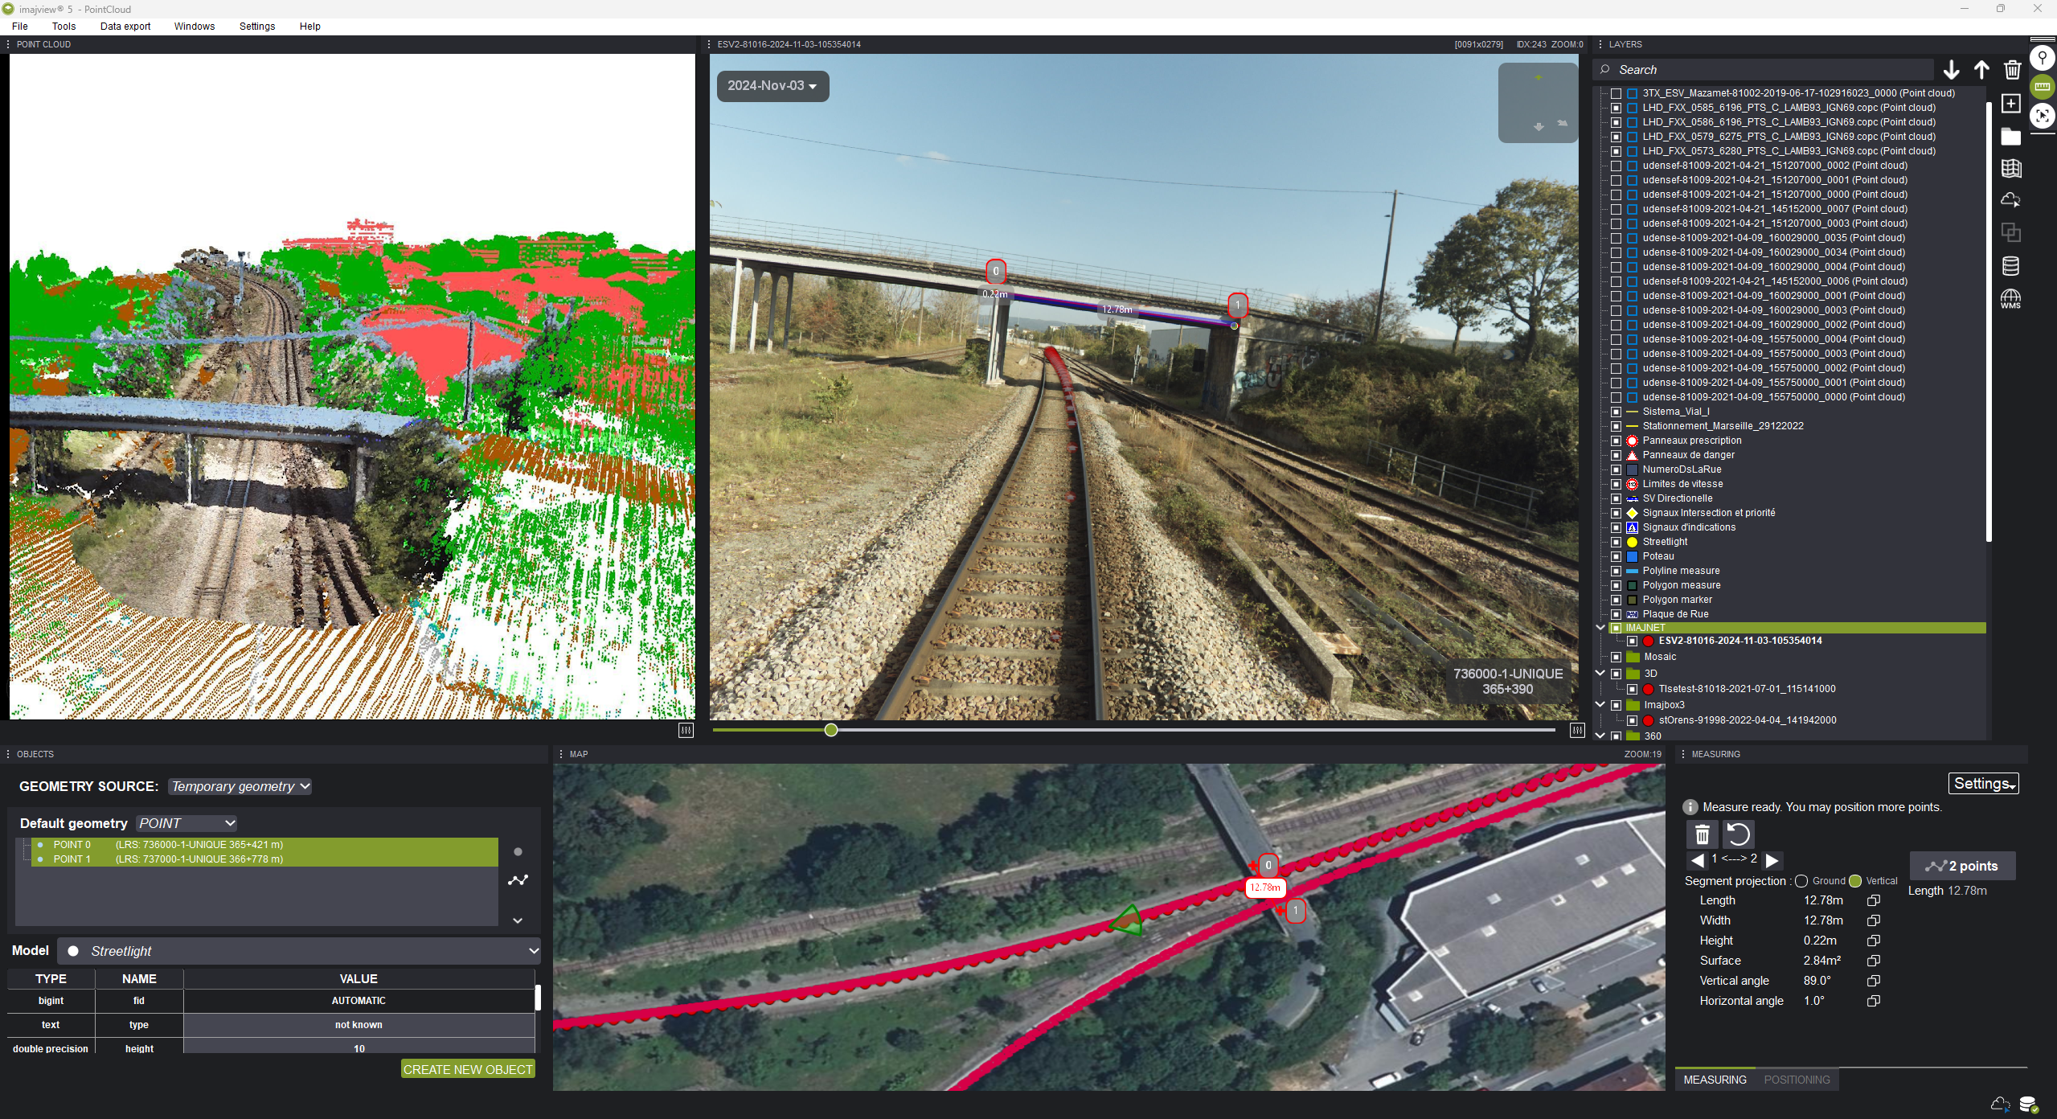Image resolution: width=2057 pixels, height=1119 pixels.
Task: Collapse the Imajbox3 layer group
Action: pyautogui.click(x=1600, y=705)
